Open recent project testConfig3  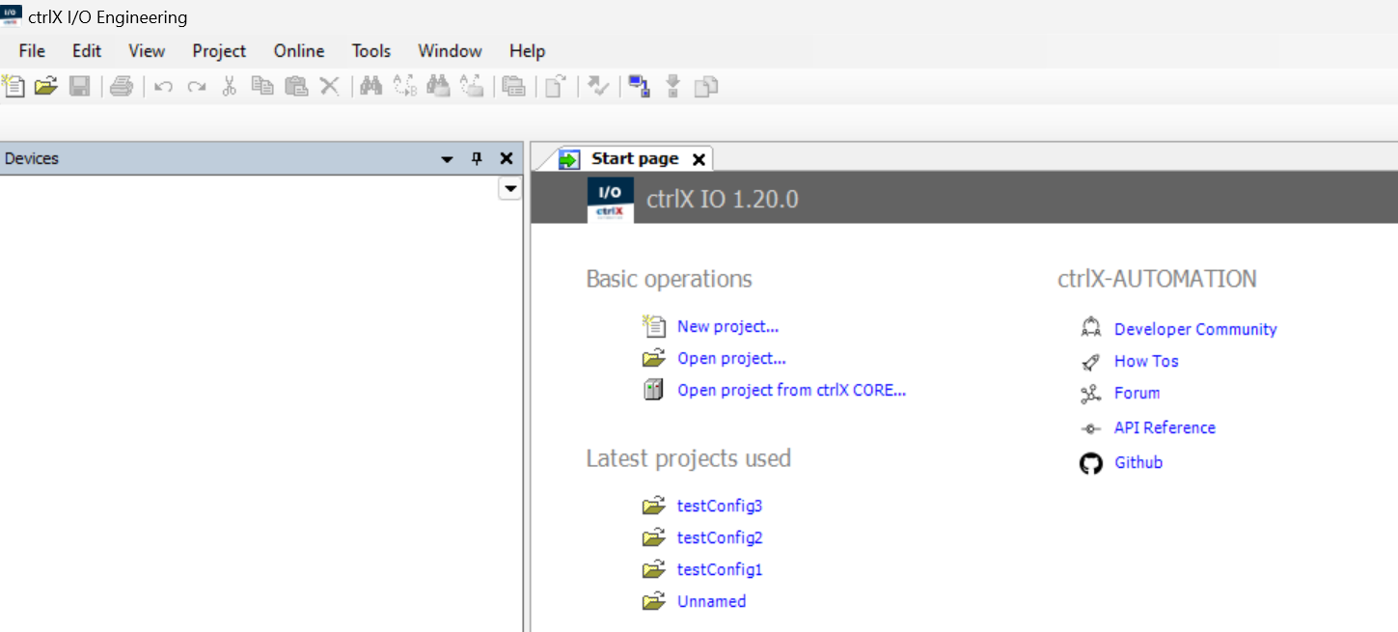720,506
